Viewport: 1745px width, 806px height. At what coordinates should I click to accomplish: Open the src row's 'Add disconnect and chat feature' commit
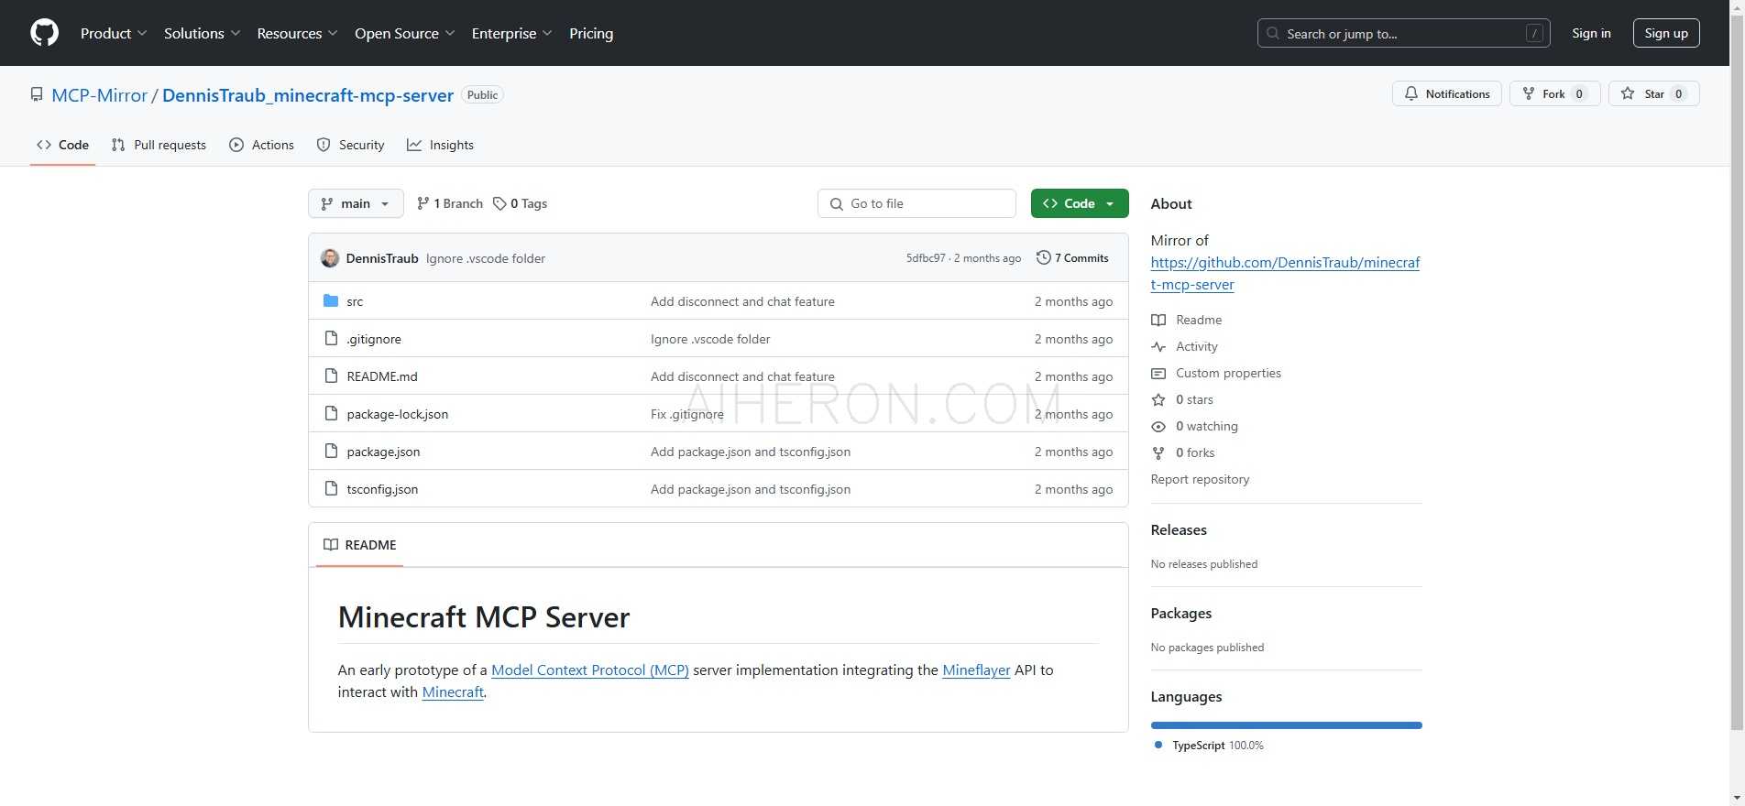[742, 301]
